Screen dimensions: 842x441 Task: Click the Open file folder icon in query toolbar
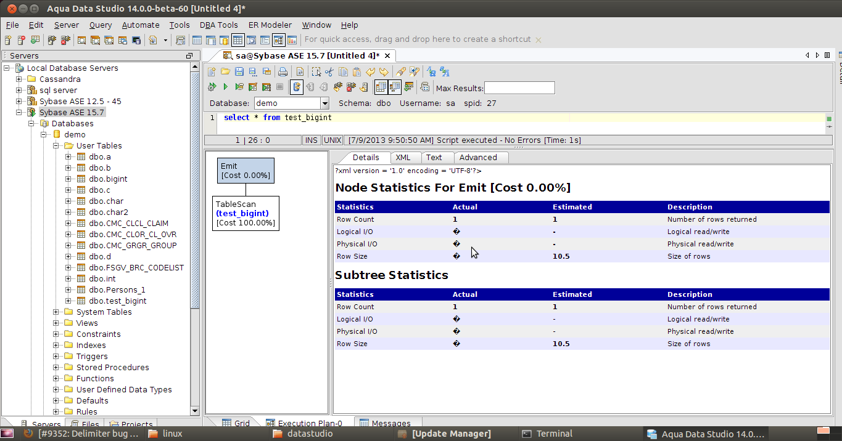coord(226,71)
